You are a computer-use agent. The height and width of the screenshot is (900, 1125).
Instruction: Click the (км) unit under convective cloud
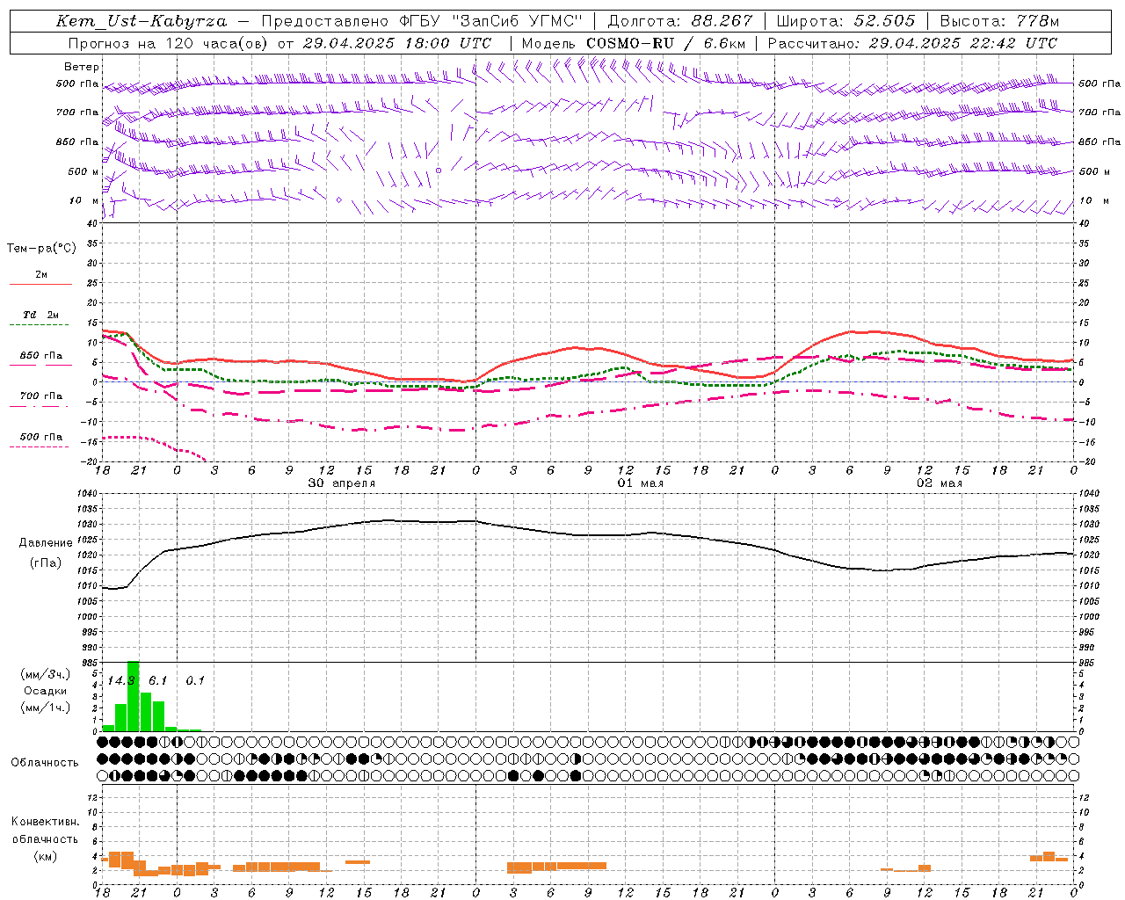[x=45, y=856]
